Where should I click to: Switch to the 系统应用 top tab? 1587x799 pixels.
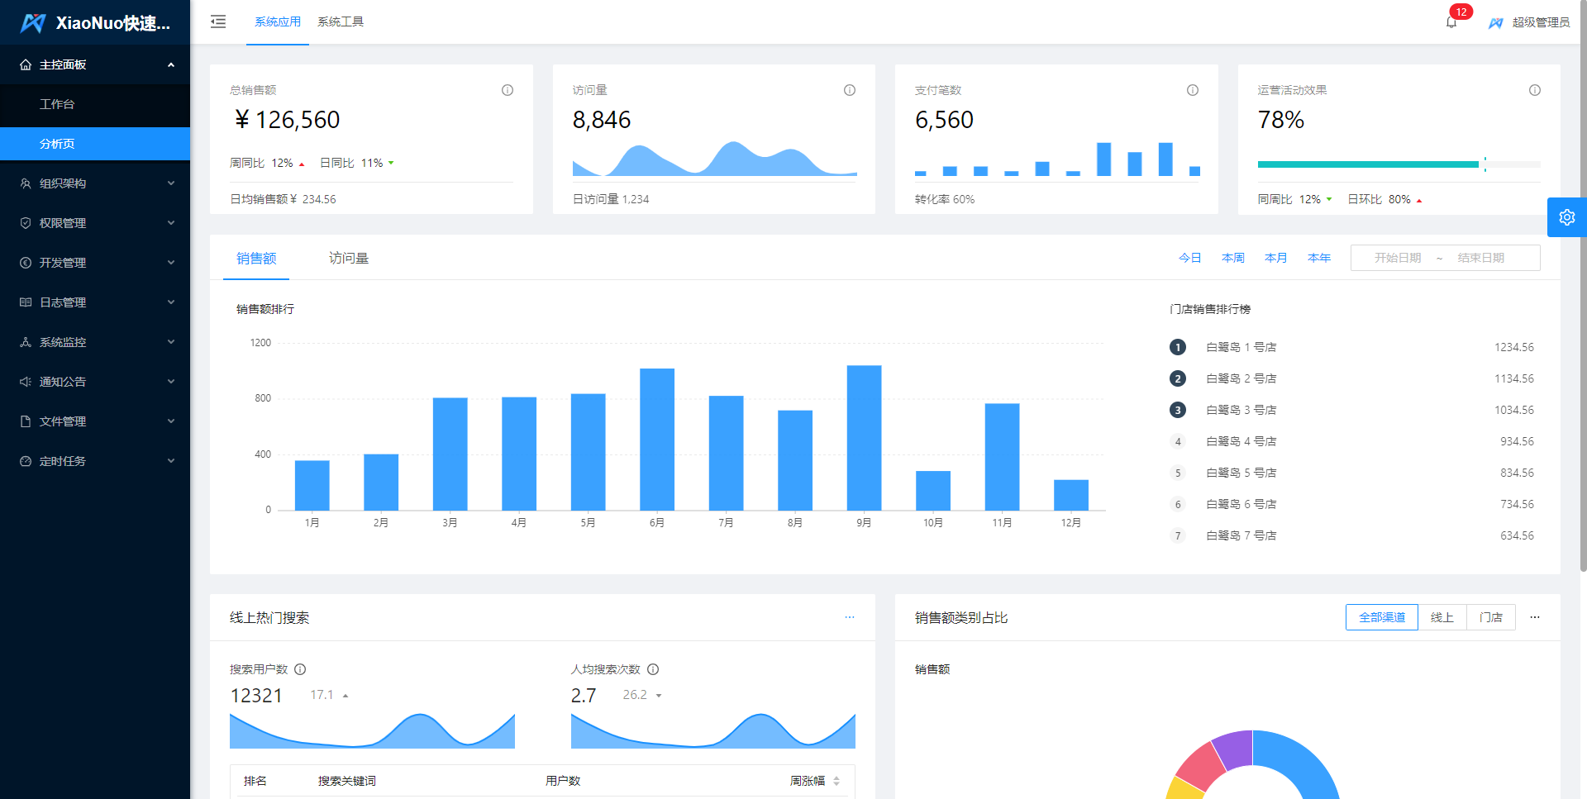(278, 21)
